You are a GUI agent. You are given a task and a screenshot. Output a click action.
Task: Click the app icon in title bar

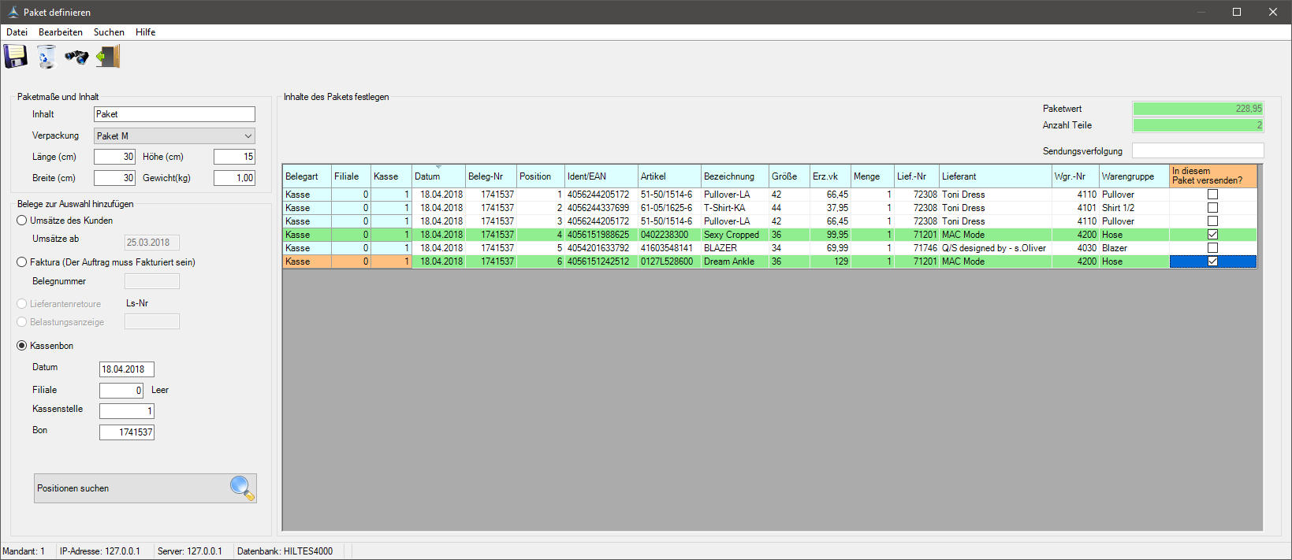pos(13,12)
